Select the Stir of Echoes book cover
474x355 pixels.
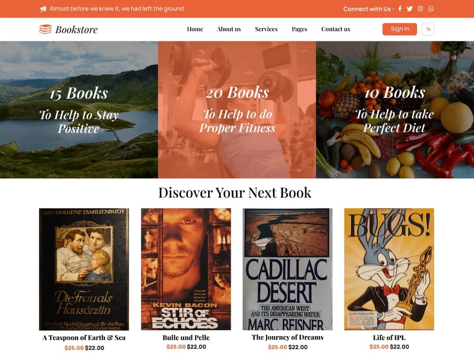(186, 269)
